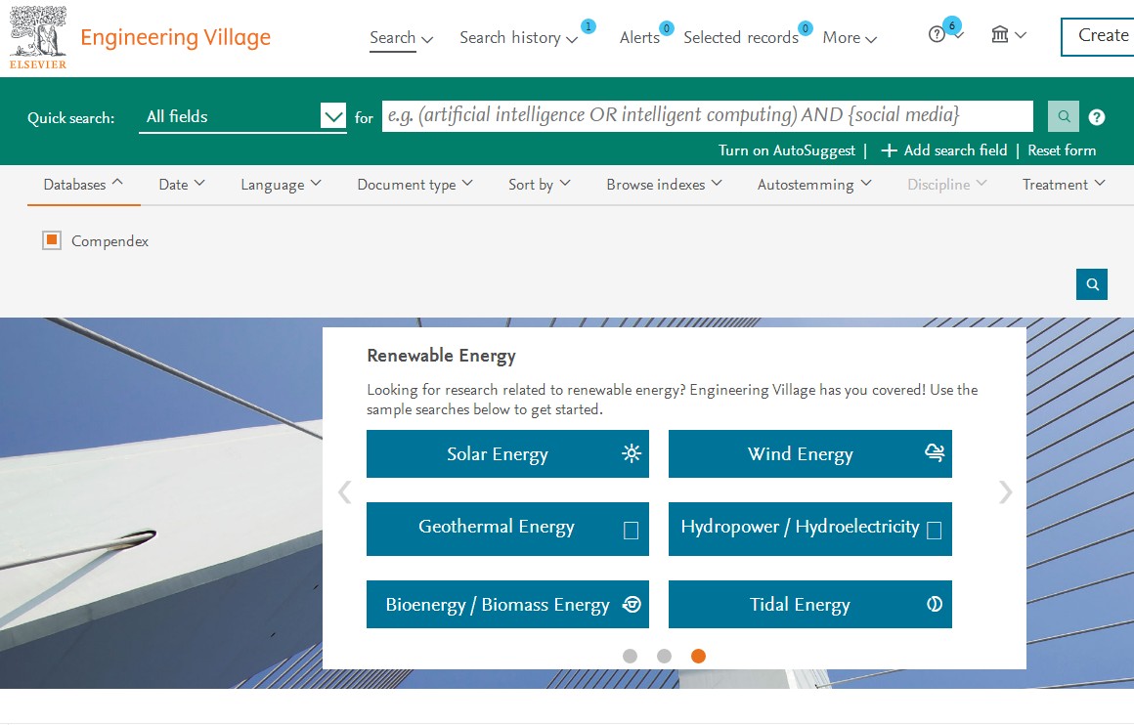Run the Bioenergy / Biomass Energy search
Viewport: 1134px width, 725px height.
click(507, 604)
